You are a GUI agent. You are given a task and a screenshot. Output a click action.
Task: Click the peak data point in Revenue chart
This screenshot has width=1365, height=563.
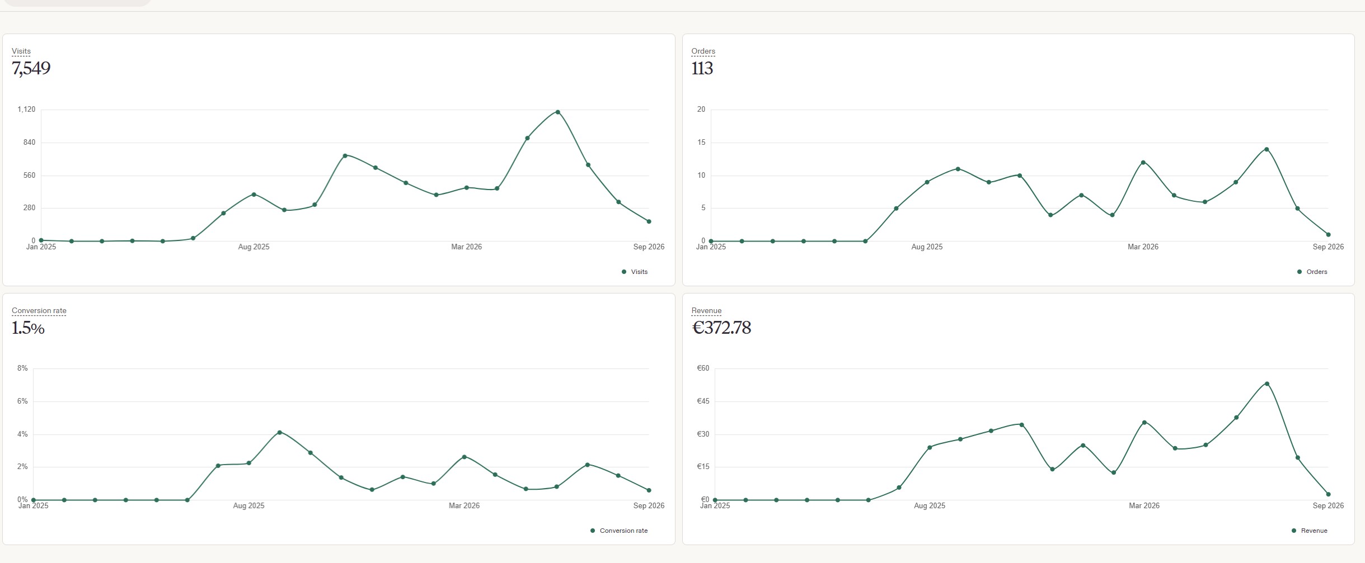point(1267,384)
